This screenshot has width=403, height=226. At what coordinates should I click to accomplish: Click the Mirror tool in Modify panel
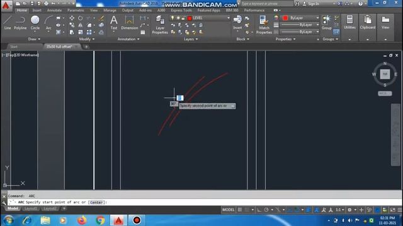point(81,25)
